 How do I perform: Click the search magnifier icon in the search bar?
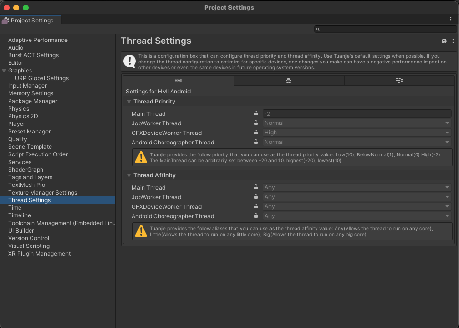point(317,29)
